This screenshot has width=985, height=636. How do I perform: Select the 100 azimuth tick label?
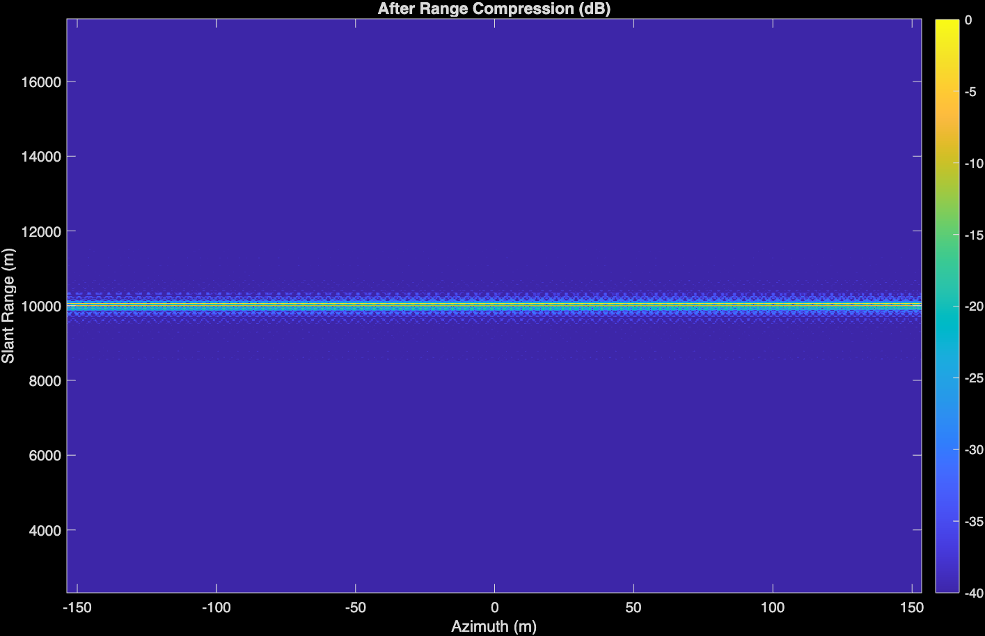coord(773,607)
